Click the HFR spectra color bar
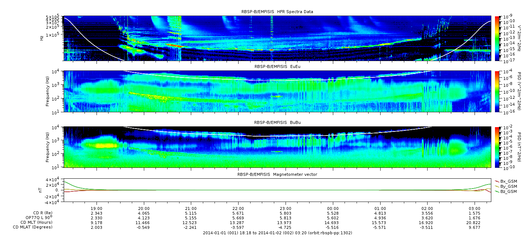 (x=497, y=38)
